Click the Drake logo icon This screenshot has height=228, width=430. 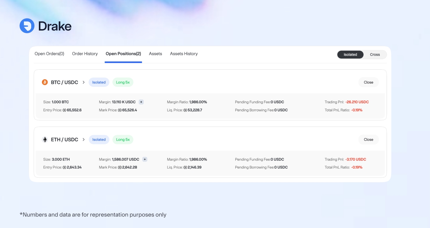(27, 26)
